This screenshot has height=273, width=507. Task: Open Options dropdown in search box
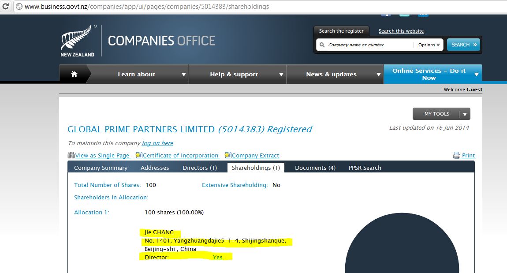click(x=429, y=45)
